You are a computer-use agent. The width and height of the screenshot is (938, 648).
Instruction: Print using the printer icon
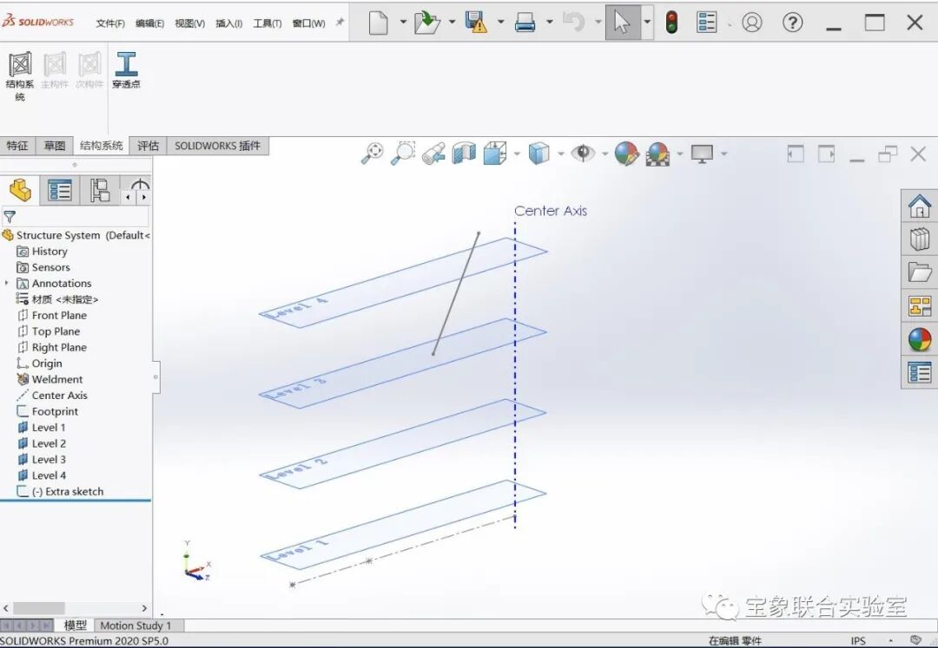[x=525, y=23]
